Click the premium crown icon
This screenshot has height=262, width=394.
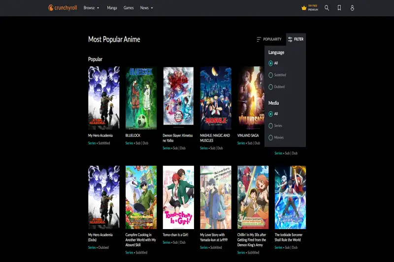[304, 8]
